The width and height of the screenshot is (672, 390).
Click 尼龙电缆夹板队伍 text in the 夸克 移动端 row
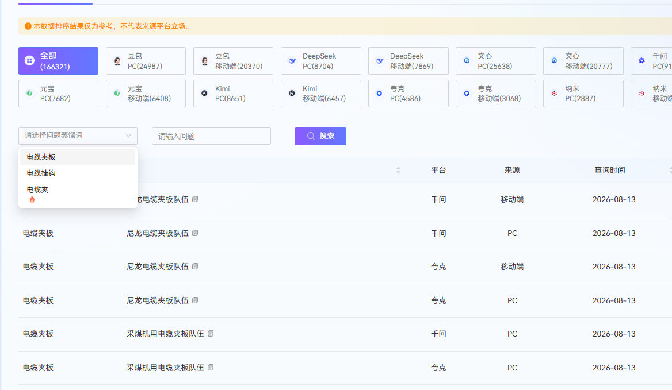(158, 267)
